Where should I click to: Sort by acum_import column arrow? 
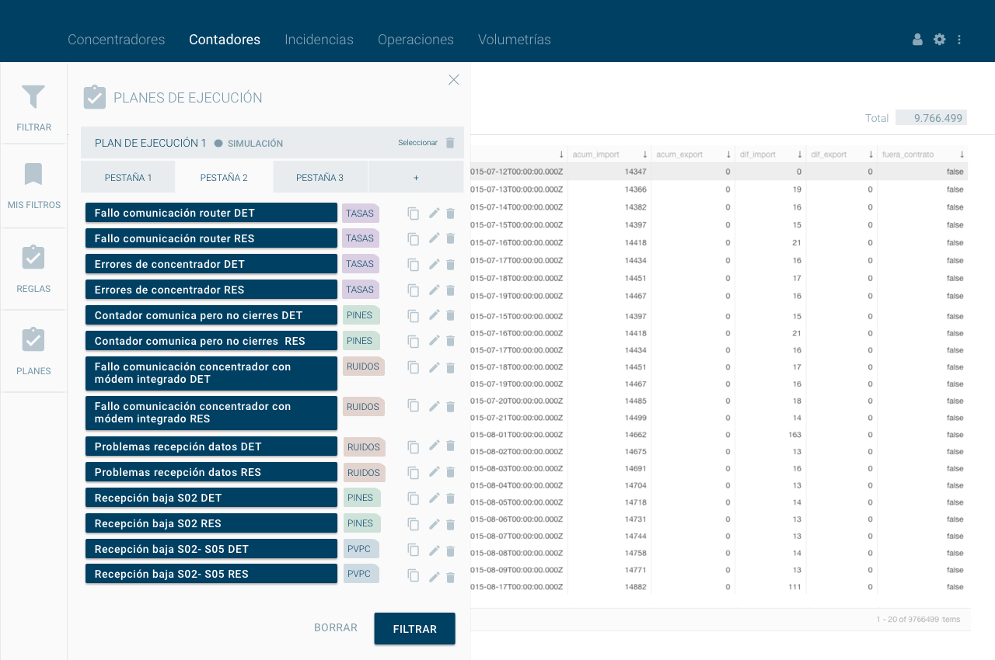point(644,155)
